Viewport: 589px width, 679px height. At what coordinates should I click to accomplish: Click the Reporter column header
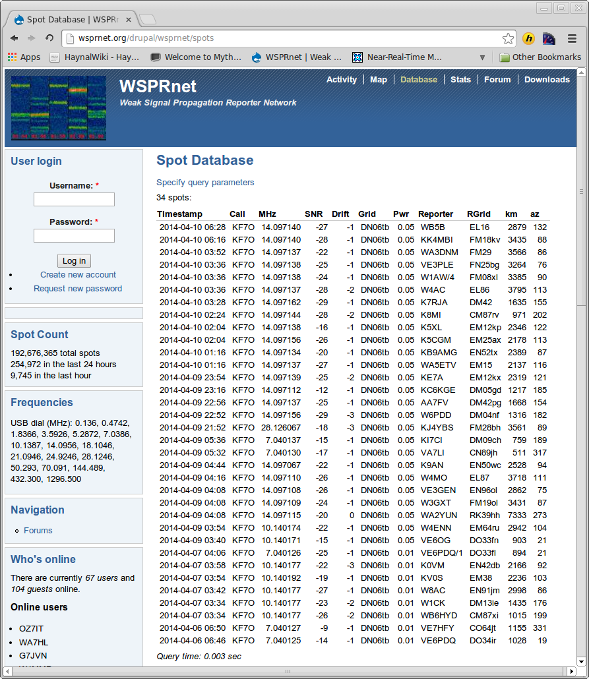(435, 214)
